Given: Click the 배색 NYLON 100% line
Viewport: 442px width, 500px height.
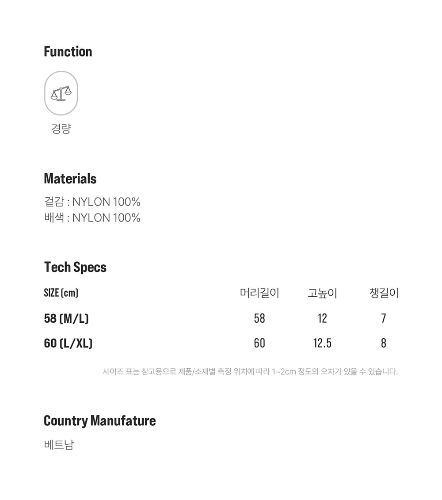Looking at the screenshot, I should [92, 218].
